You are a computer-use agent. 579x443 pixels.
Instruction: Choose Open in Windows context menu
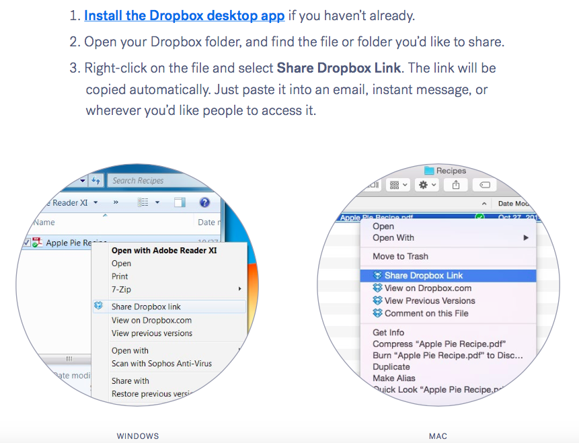(x=121, y=264)
